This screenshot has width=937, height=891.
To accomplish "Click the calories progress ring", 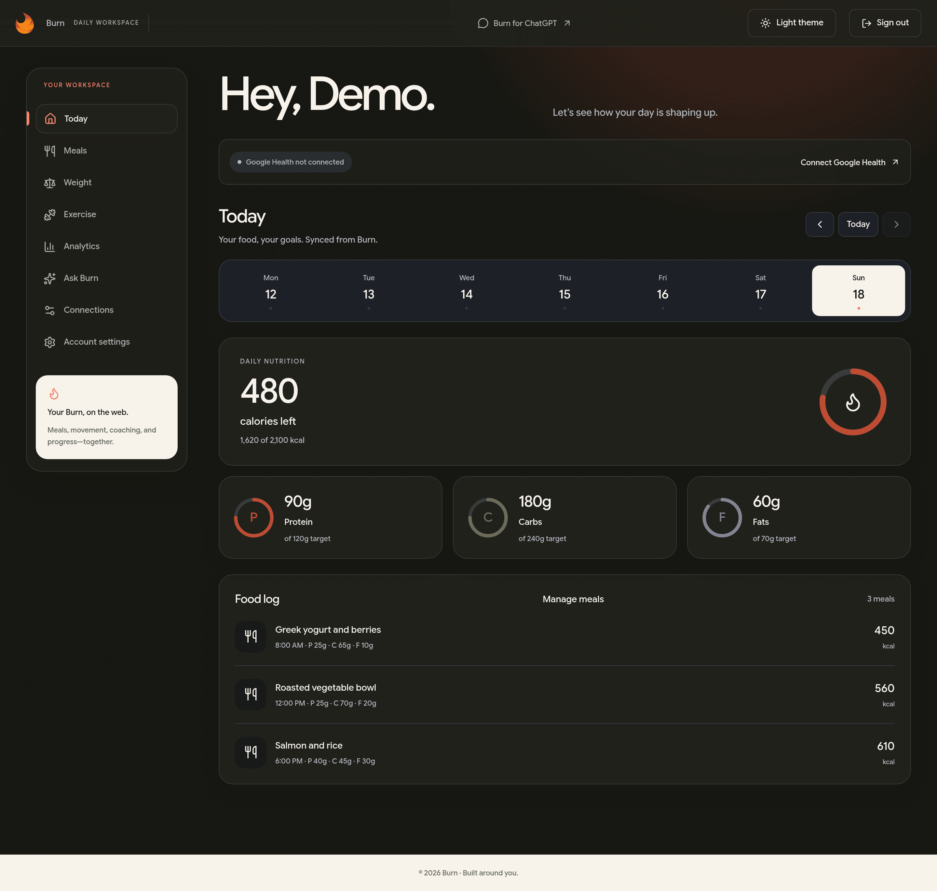I will click(853, 402).
